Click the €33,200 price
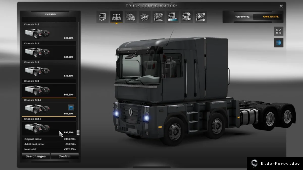Viewport: 303px width, 170px height. pos(69,38)
